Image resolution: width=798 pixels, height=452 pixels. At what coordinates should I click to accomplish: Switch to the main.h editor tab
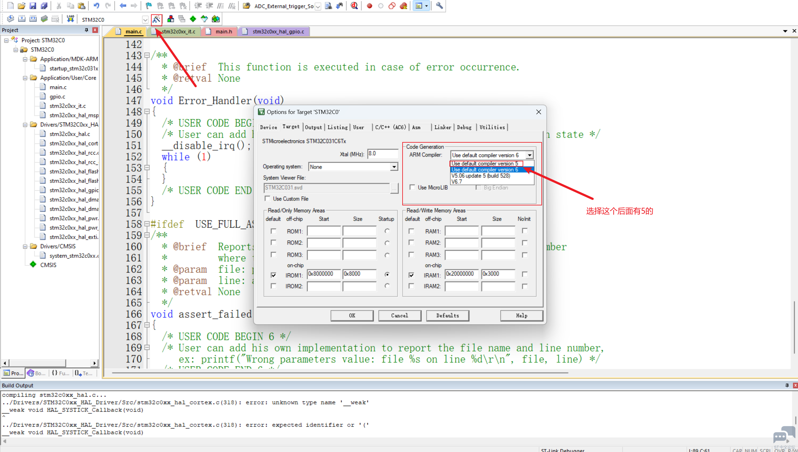(x=220, y=32)
